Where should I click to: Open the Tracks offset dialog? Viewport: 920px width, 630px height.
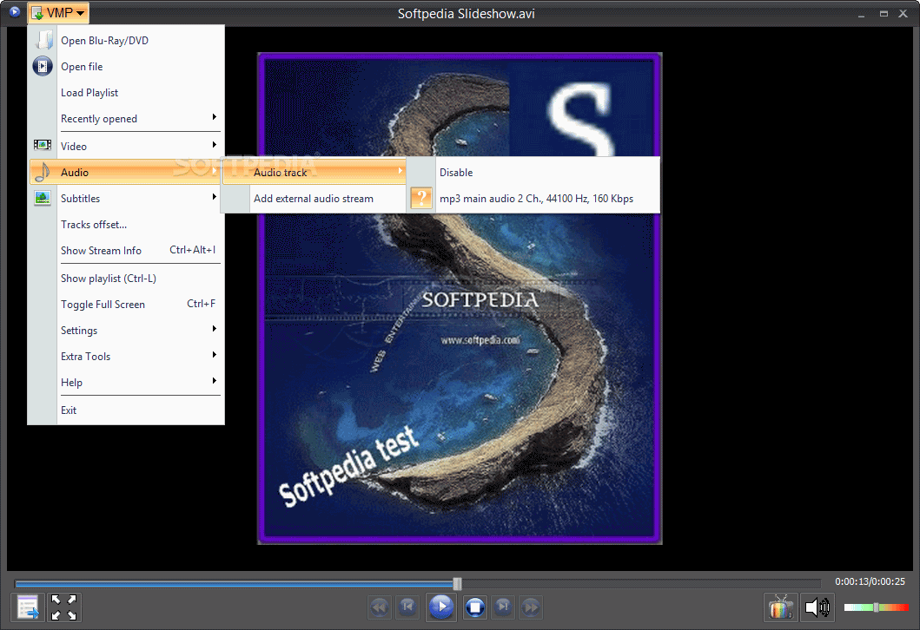point(126,225)
